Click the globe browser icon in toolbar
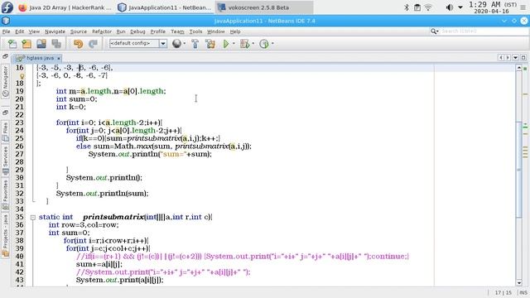Screen dimensions: 530x298 click(176, 44)
